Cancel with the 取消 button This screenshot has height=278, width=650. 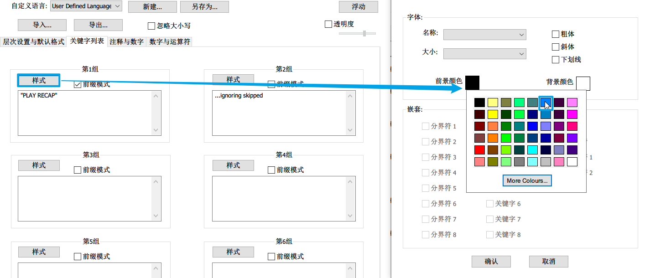pyautogui.click(x=548, y=261)
